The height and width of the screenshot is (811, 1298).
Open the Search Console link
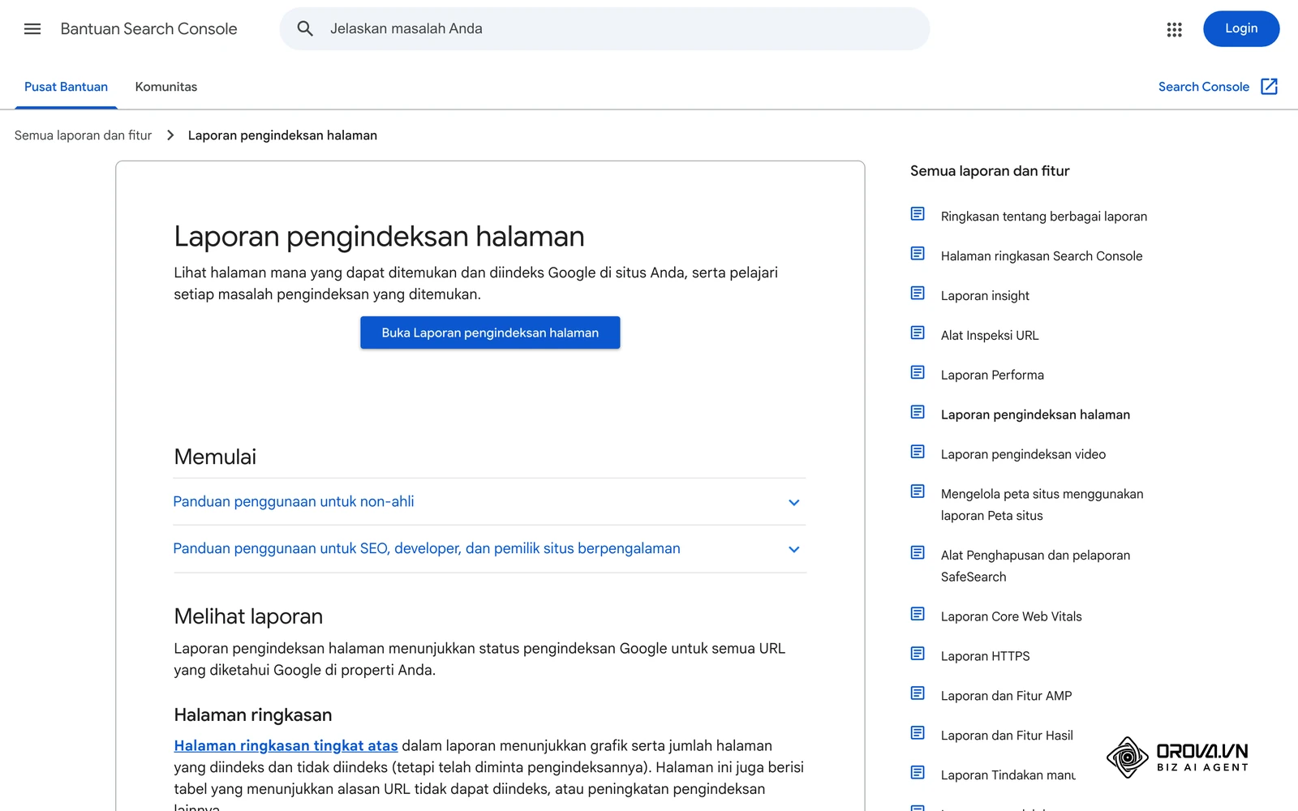tap(1204, 87)
